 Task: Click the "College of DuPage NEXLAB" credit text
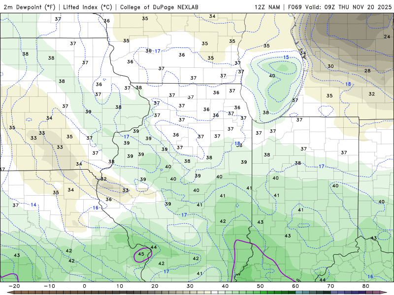159,7
